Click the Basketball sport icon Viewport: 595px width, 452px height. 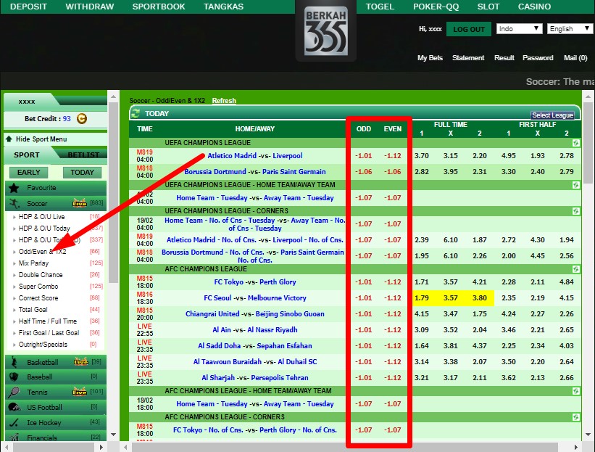click(x=14, y=362)
